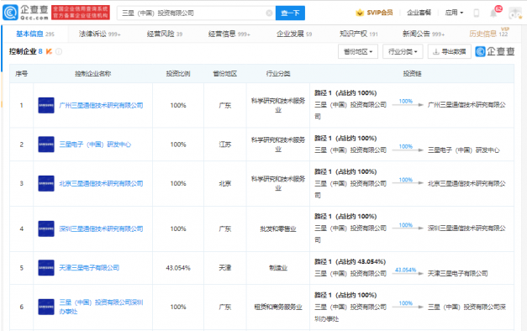Switch to 知识产权 tab
The height and width of the screenshot is (331, 527).
[x=359, y=34]
